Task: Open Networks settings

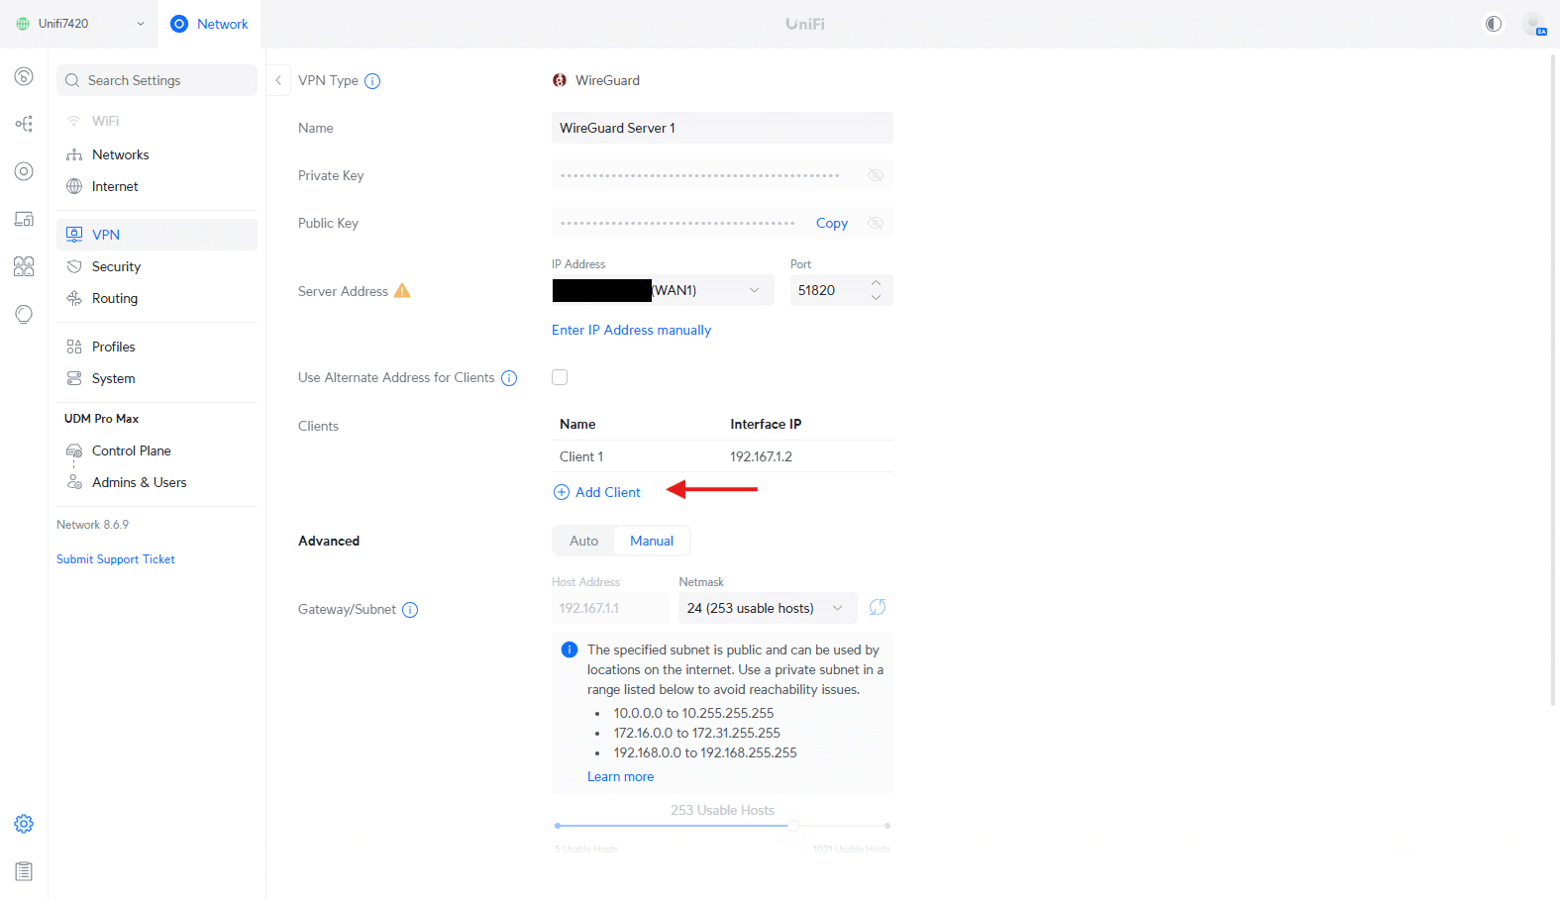Action: tap(156, 154)
